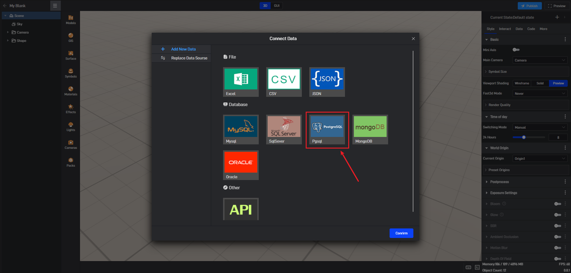Select the Excel file data source
Viewport: 571px width, 273px height.
click(x=241, y=82)
